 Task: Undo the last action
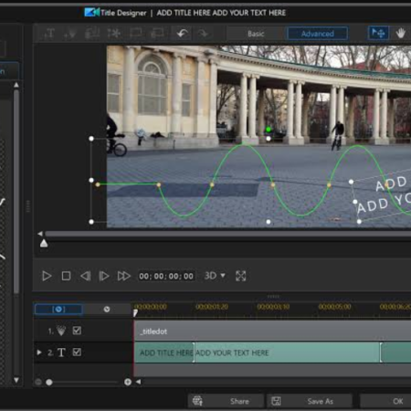(183, 33)
